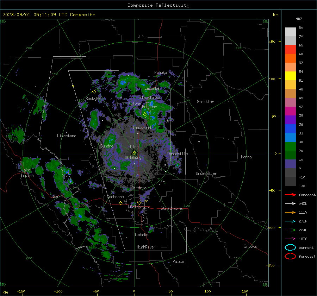Screen dimensions: 317x296
Task: Click the yellow diamond marker at RedDeer
Action: [x=145, y=114]
